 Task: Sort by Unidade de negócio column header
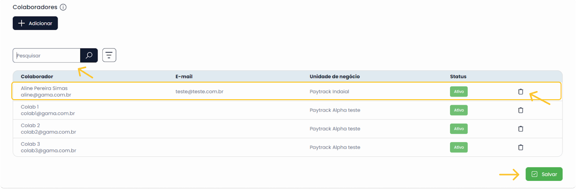click(x=335, y=76)
